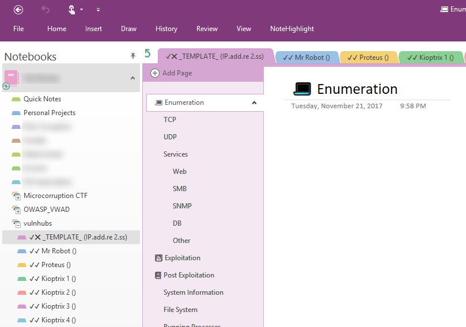Click the Touch/Mouse mode hand icon
The image size is (466, 327).
coord(72,9)
